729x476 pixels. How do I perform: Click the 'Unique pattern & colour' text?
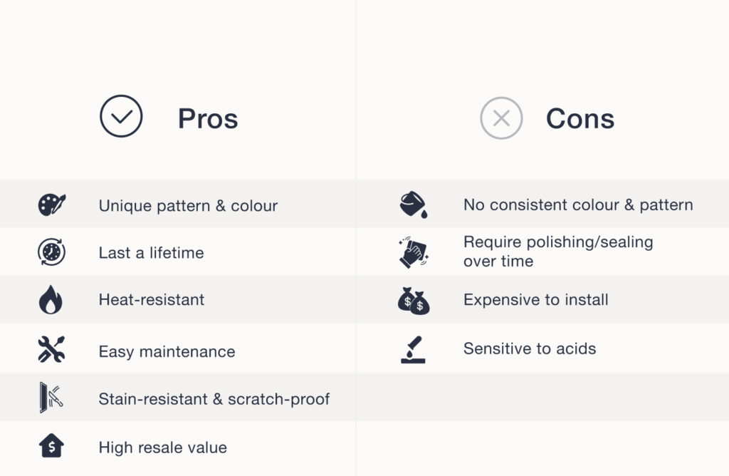pyautogui.click(x=188, y=206)
